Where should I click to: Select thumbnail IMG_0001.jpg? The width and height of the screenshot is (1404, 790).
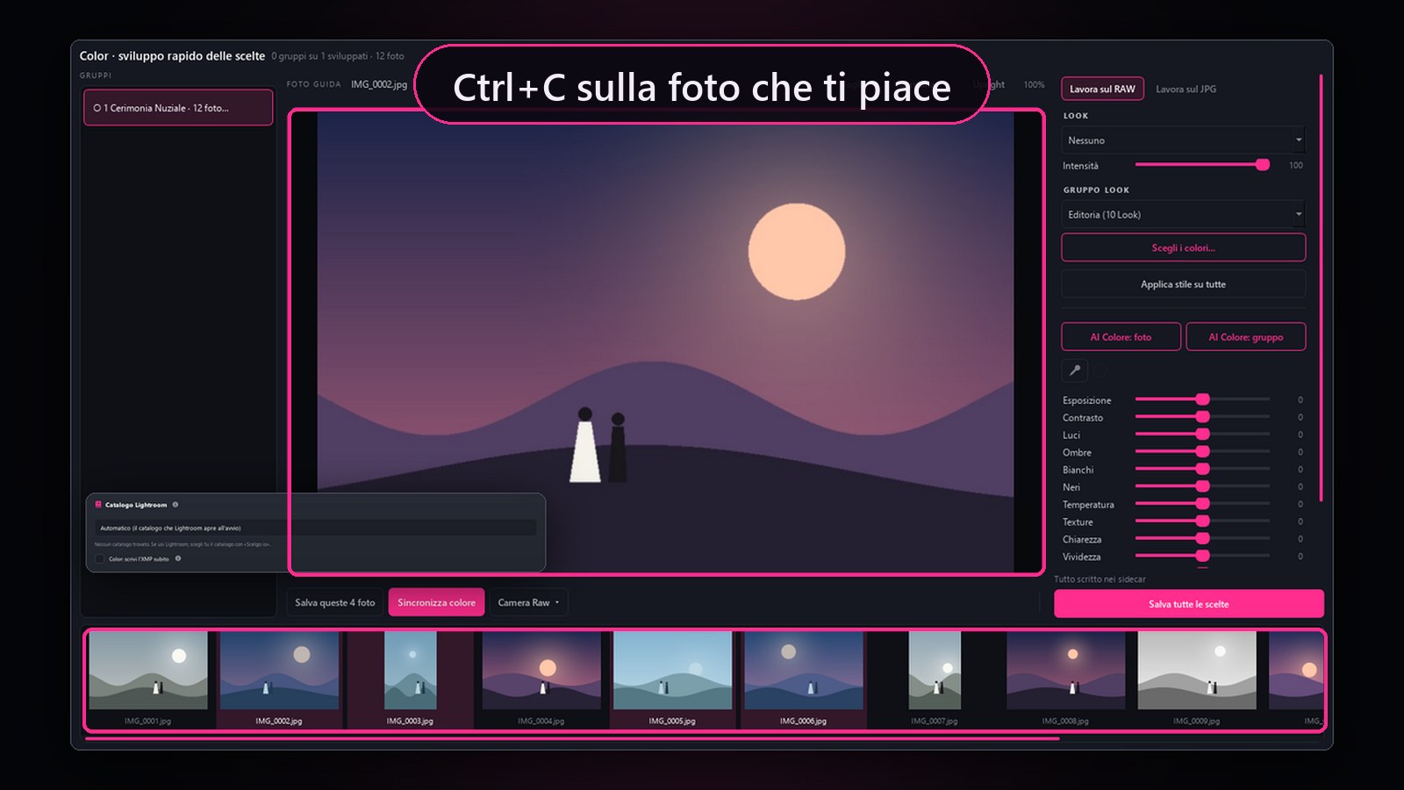148,679
